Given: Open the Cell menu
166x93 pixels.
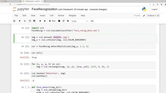Looking at the screenshot, I should pyautogui.click(x=52, y=16).
